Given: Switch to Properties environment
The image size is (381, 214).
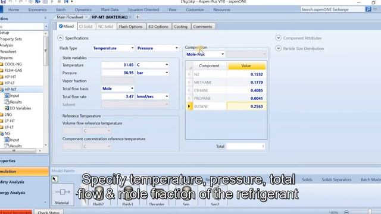Looking at the screenshot, I should point(24,160).
